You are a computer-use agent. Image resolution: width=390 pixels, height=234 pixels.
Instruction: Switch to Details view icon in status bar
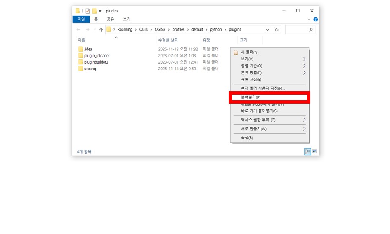307,151
